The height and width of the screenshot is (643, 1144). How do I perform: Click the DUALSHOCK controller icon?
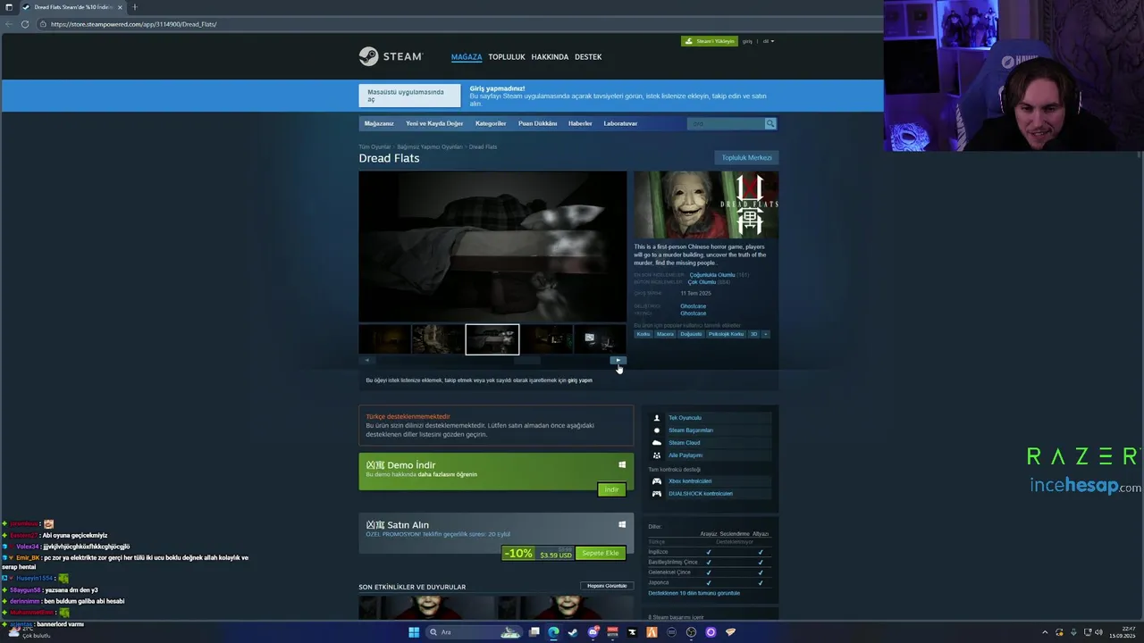click(657, 494)
